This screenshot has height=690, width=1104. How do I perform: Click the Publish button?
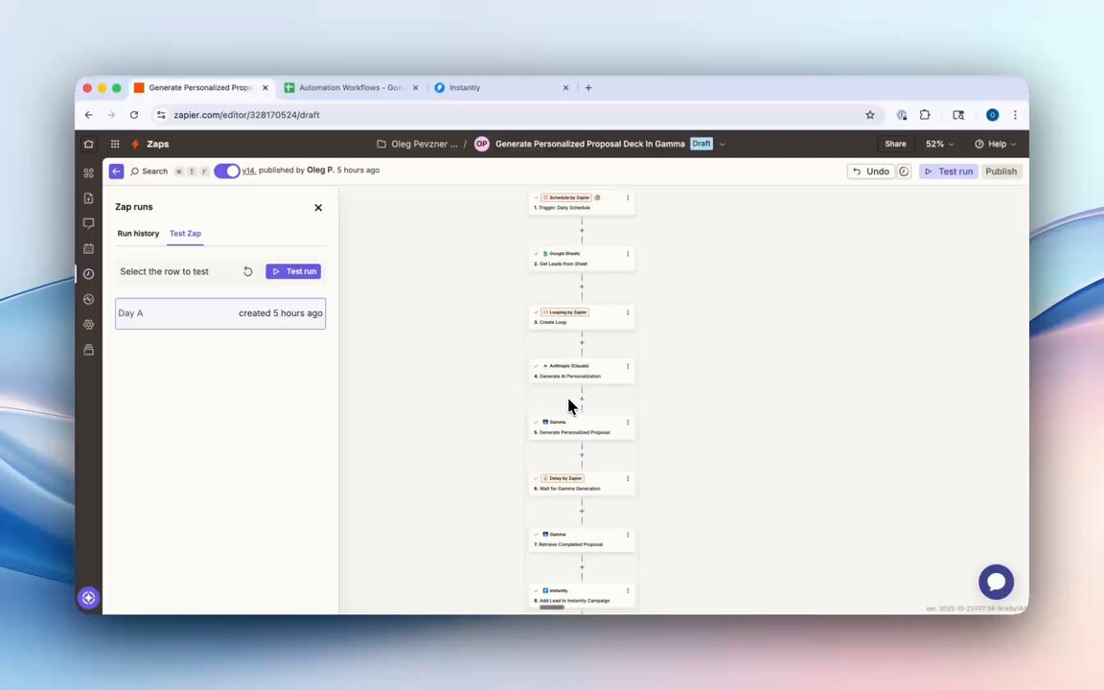(x=1001, y=172)
